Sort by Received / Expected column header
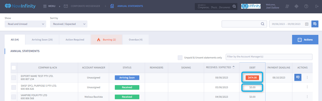The image size is (322, 101). click(220, 67)
